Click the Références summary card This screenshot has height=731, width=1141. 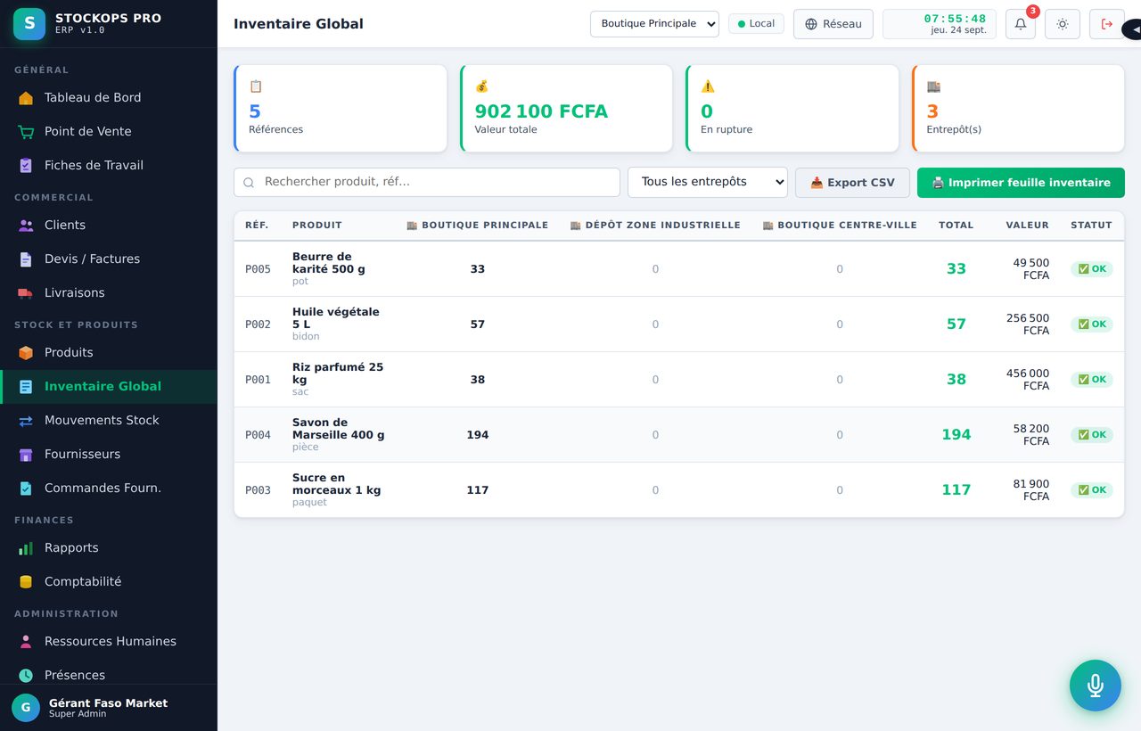click(x=341, y=108)
